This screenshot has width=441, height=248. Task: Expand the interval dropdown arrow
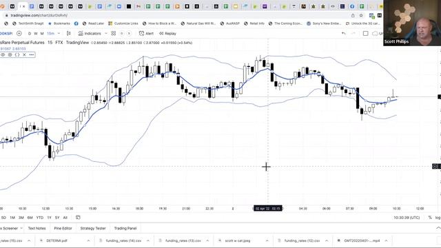(x=59, y=34)
